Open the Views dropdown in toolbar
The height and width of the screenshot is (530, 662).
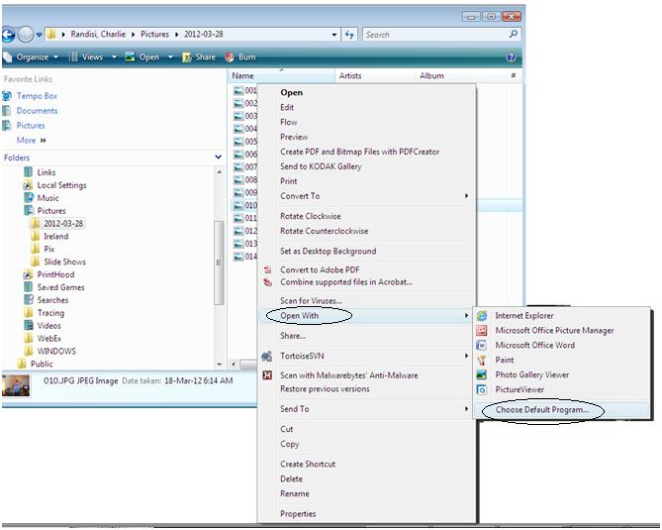(x=92, y=57)
